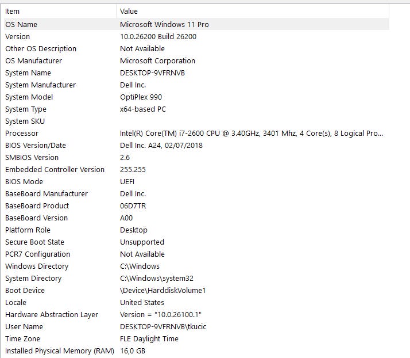Select the System SKU row
This screenshot has width=410, height=358.
[x=196, y=121]
